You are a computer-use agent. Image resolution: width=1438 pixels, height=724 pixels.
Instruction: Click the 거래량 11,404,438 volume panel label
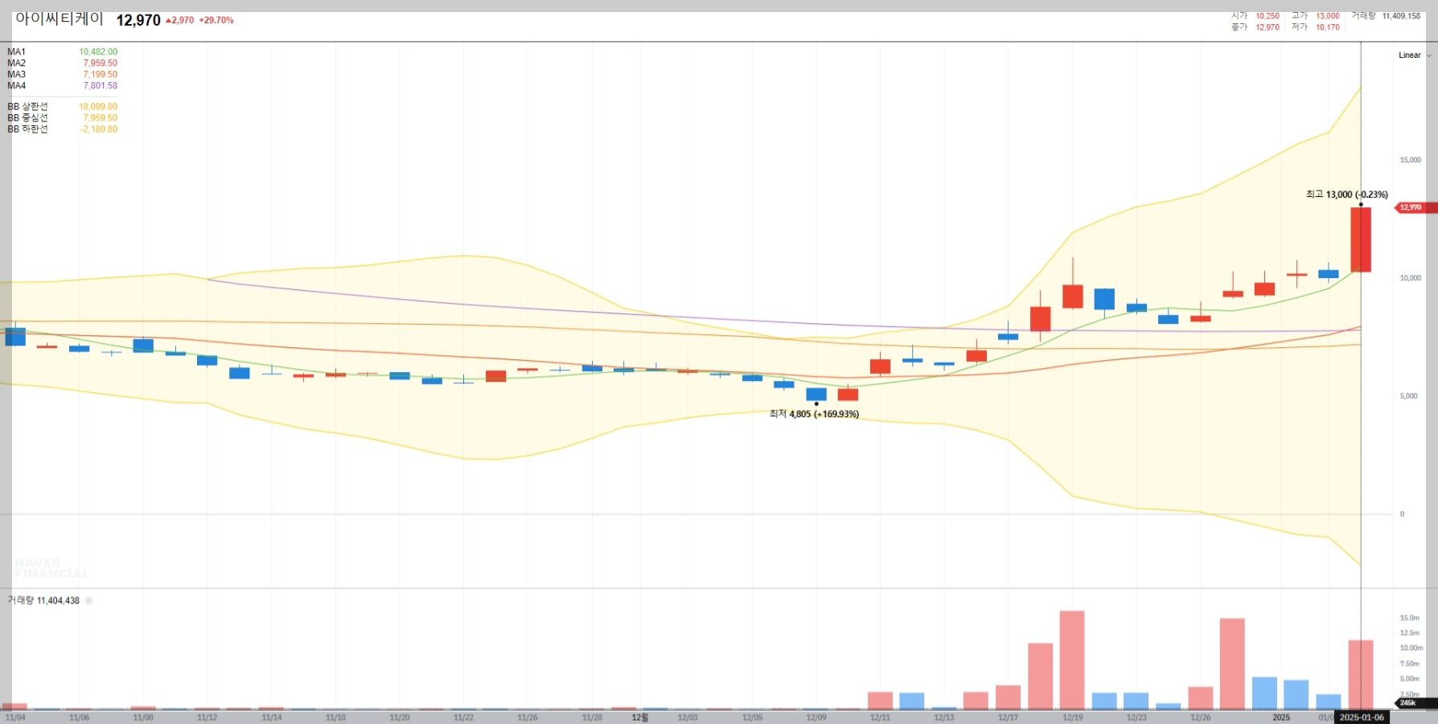tap(43, 600)
